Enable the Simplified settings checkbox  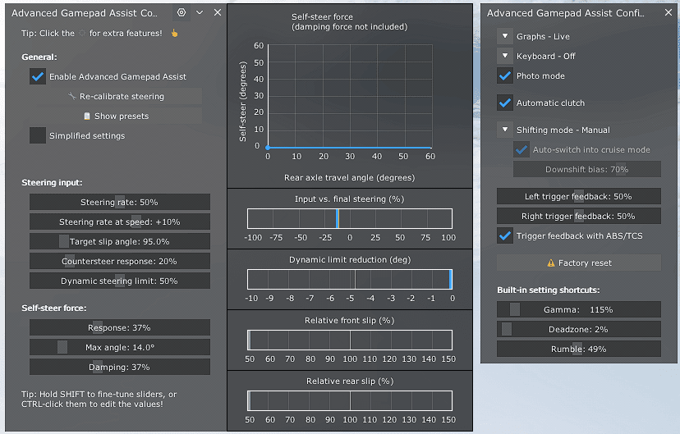pyautogui.click(x=38, y=135)
